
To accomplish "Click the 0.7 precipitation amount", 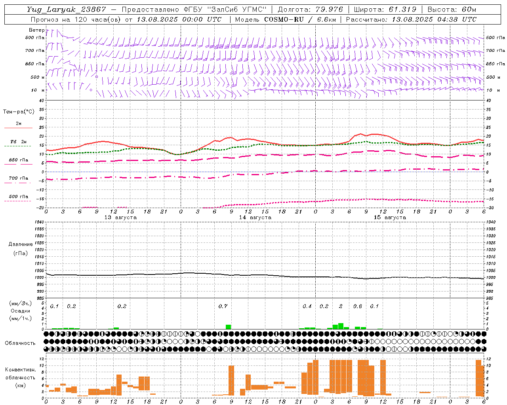I will click(223, 307).
